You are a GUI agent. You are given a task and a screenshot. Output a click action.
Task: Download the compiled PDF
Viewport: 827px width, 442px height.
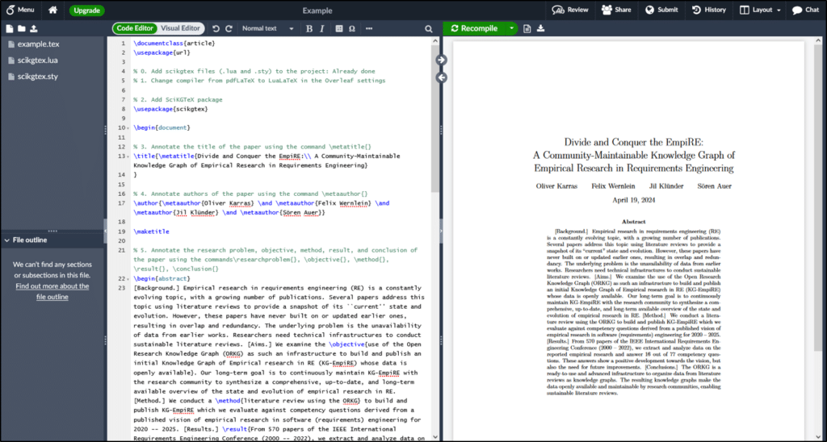coord(541,29)
